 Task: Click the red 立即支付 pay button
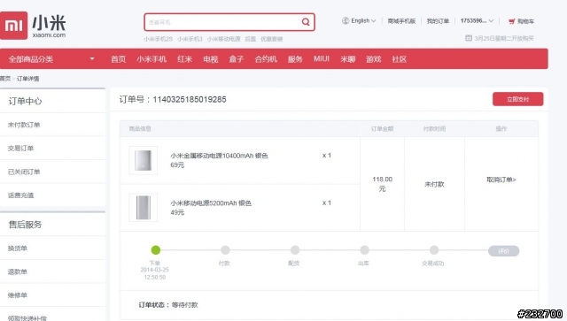[517, 99]
